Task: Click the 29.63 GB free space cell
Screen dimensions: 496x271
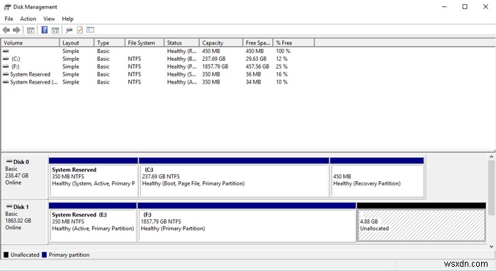Action: [x=257, y=59]
